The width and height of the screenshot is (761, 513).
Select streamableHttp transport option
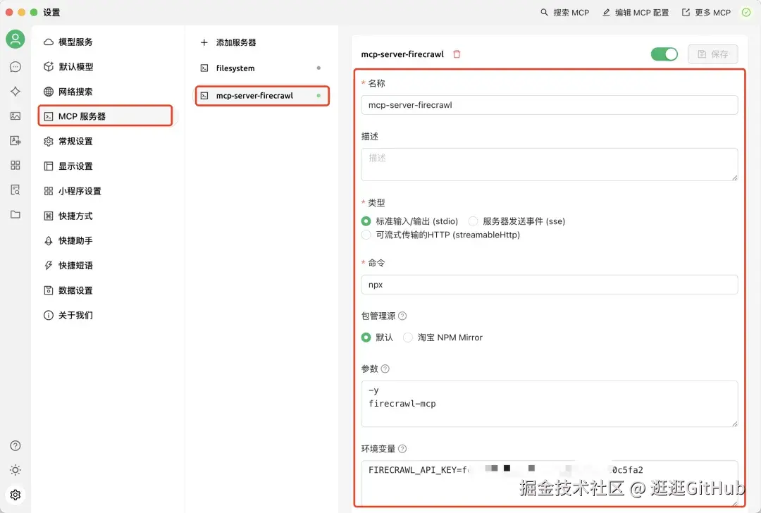click(367, 235)
